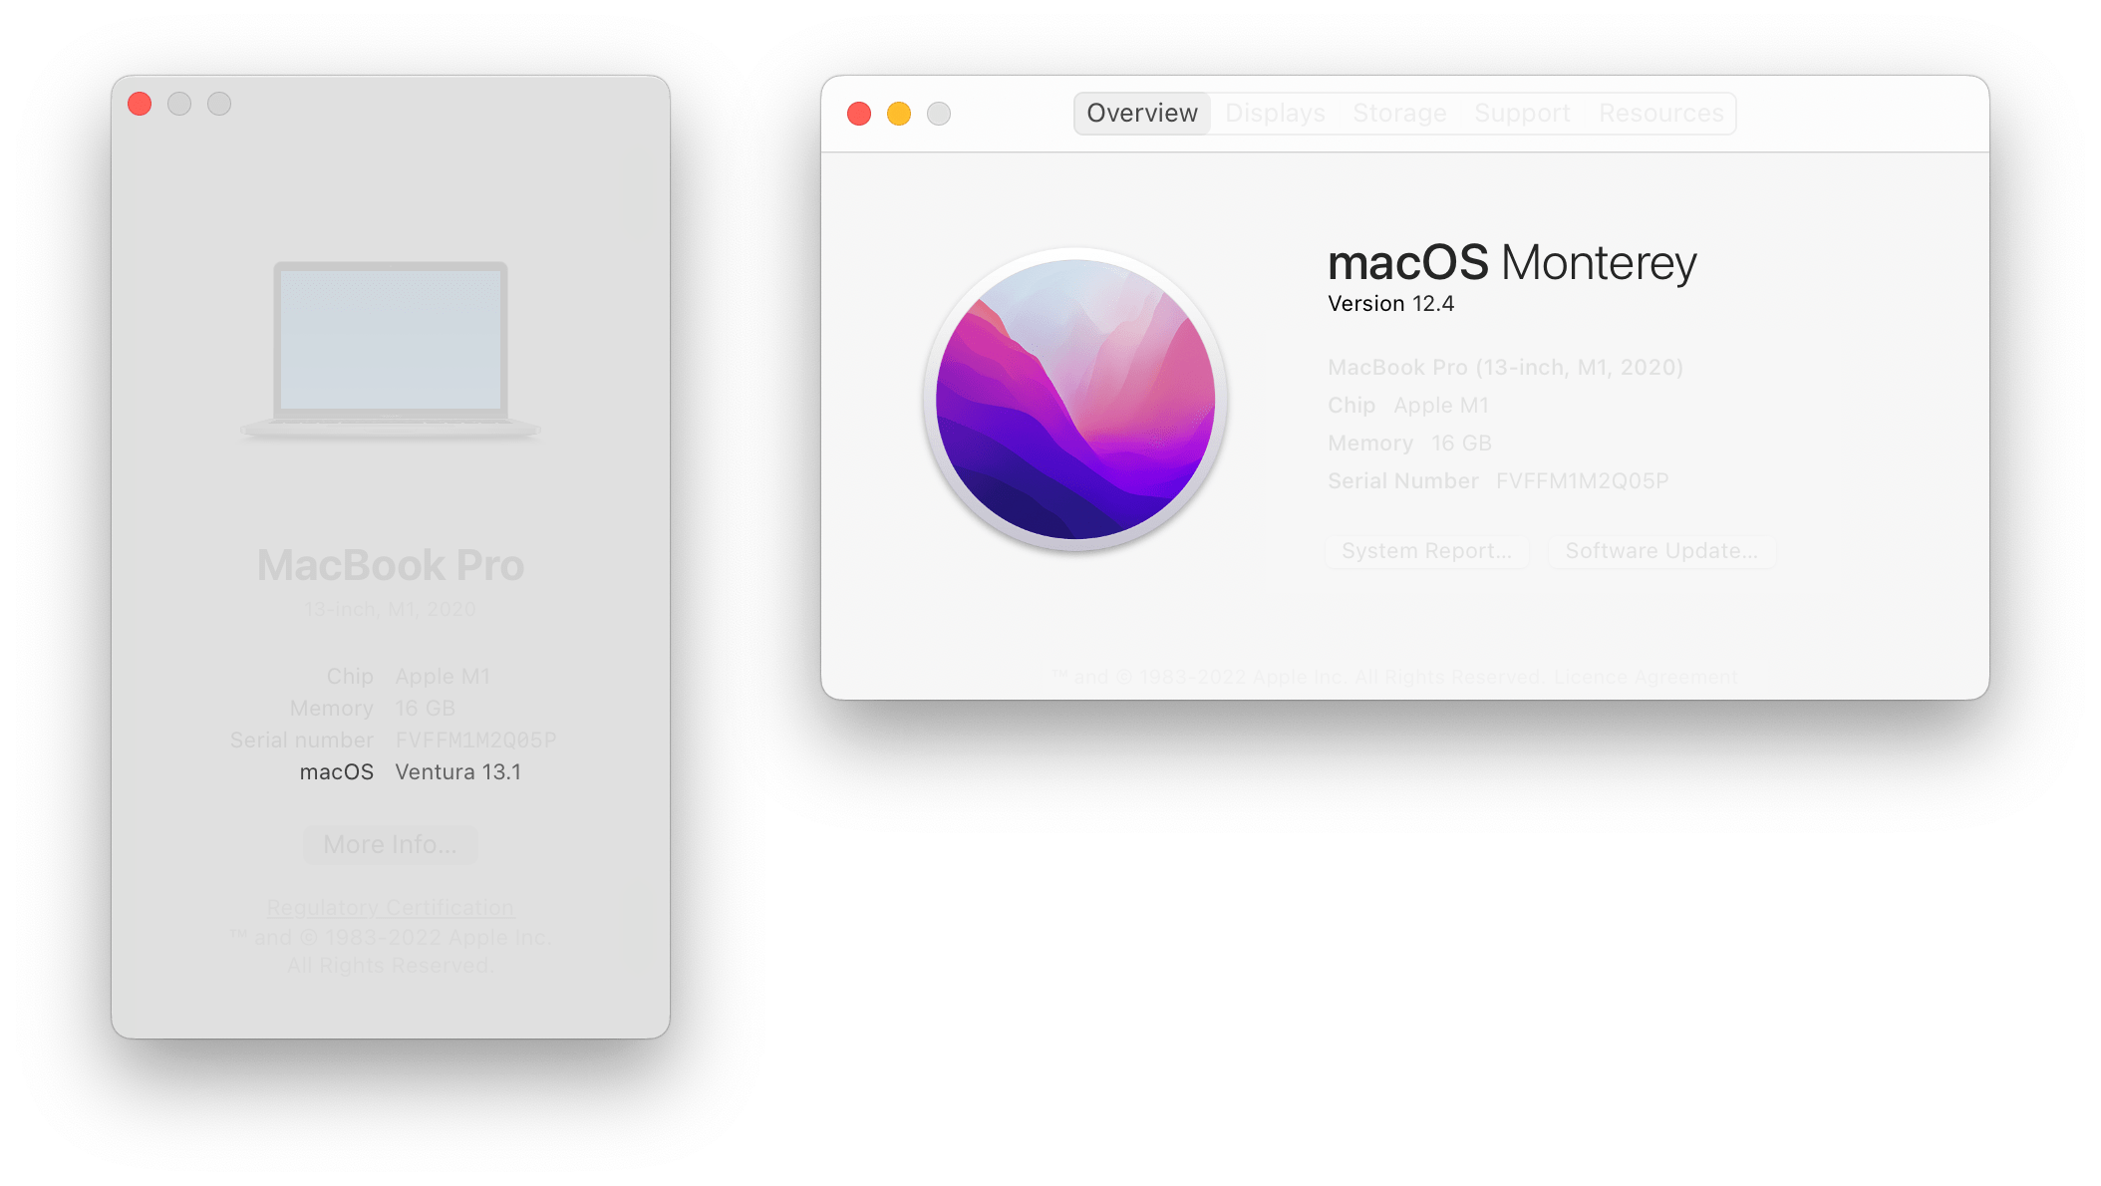Viewport: 2101px width, 1186px height.
Task: Click the MacBook Pro heading in Ventura window
Action: point(391,565)
